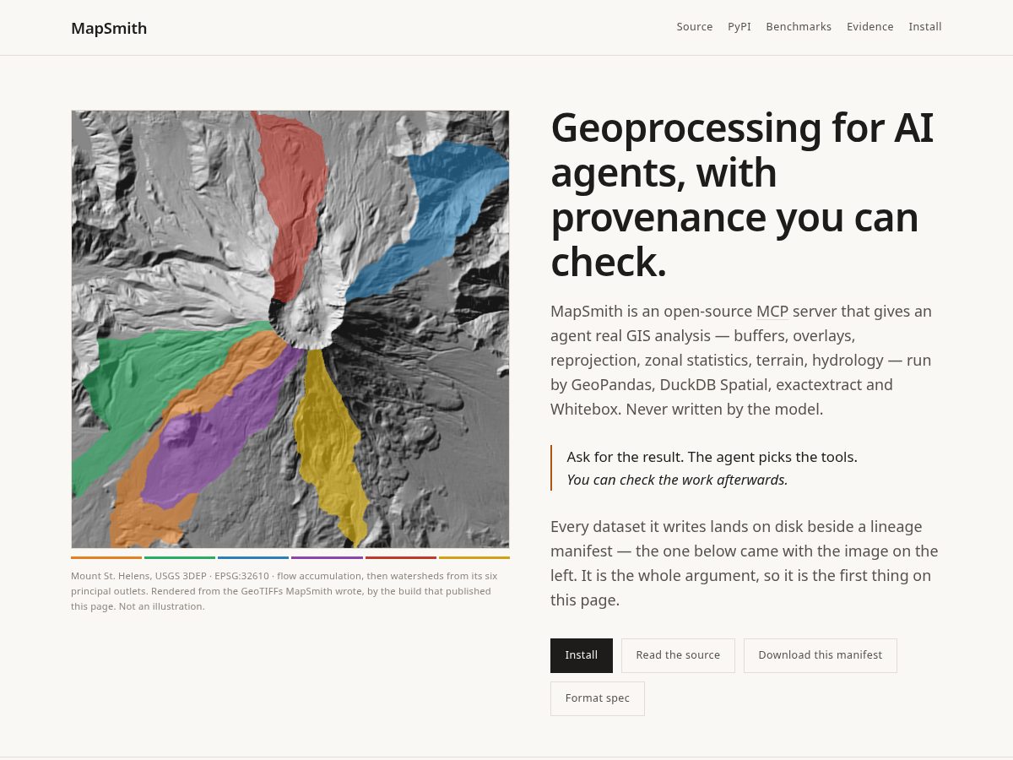Select the blue legend color bar
This screenshot has height=760, width=1013.
(x=253, y=557)
